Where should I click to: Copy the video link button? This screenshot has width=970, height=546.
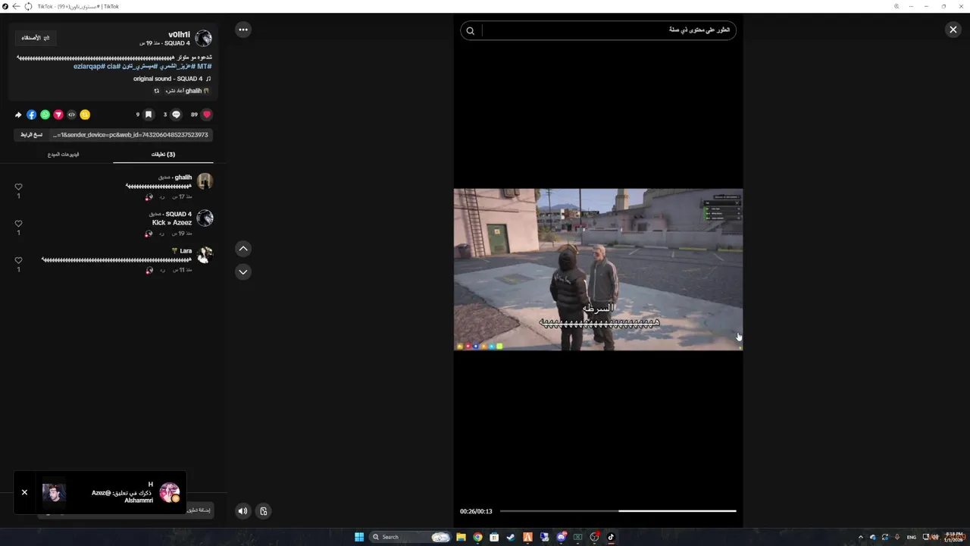[x=32, y=135]
